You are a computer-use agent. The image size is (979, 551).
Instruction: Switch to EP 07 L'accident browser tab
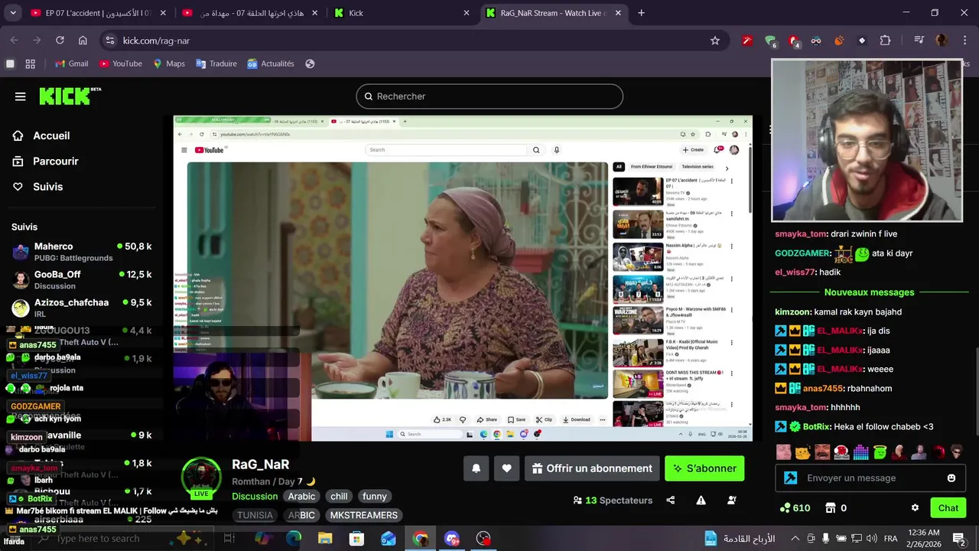97,13
